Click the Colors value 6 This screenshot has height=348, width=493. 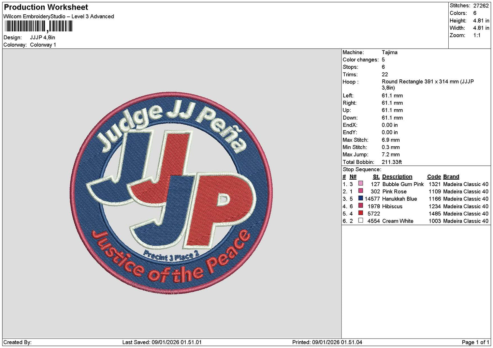click(475, 13)
